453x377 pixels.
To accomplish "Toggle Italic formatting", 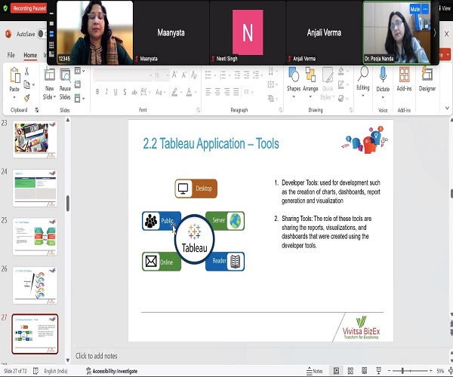I will tap(106, 92).
